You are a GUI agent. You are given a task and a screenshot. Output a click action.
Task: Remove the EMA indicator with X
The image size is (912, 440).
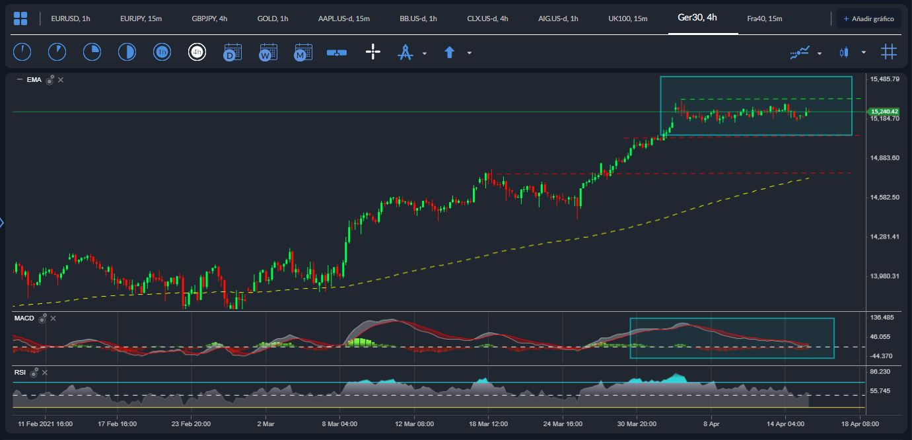click(x=61, y=80)
